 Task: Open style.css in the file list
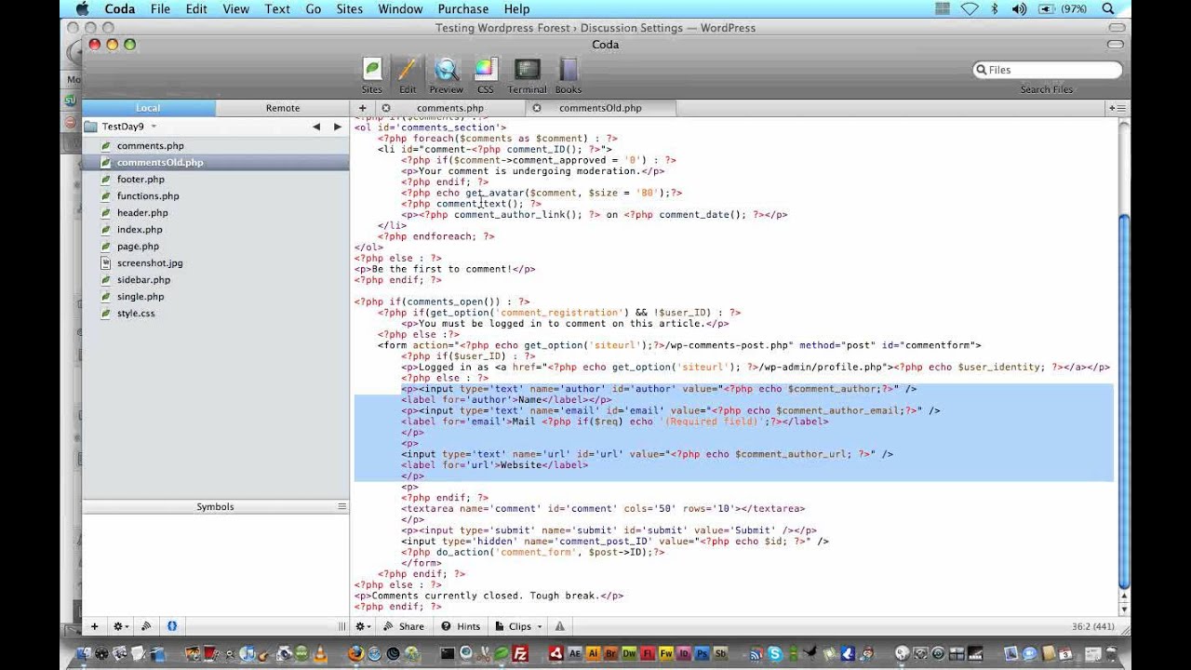pos(136,314)
